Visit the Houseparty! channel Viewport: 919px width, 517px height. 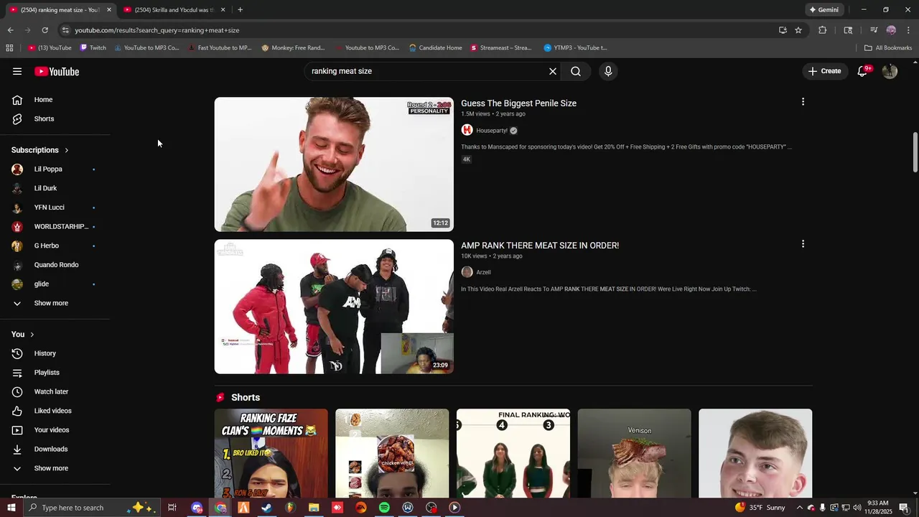[x=491, y=131]
